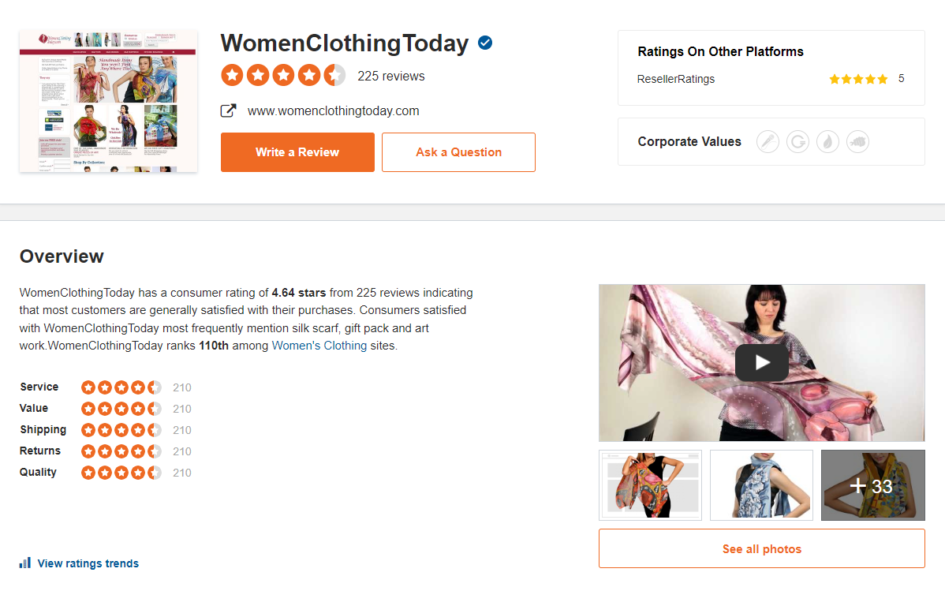Screen dimensions: 945x591
Task: Click the fist corporate value icon
Action: pyautogui.click(x=857, y=142)
